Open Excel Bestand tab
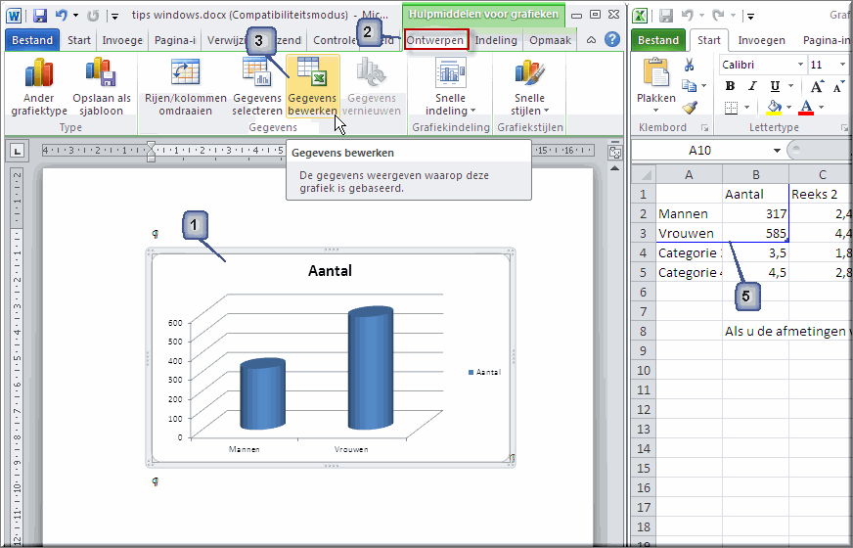Screen dimensions: 853x548 [x=657, y=40]
